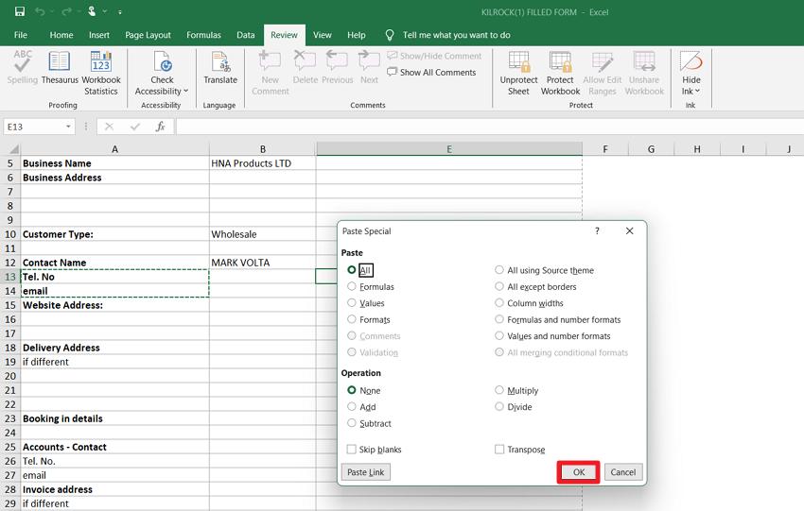
Task: Switch to the Home tab
Action: 61,35
